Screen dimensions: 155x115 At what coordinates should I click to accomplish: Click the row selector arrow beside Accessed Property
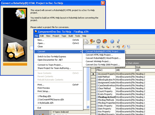pos(93,74)
